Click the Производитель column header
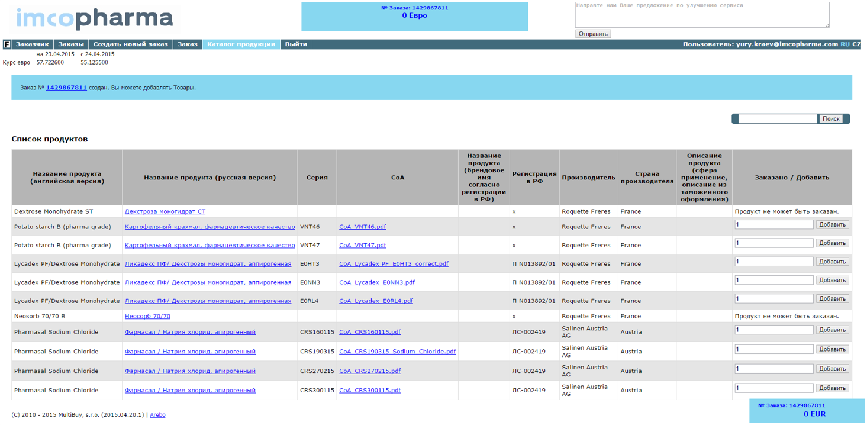Image resolution: width=867 pixels, height=425 pixels. [589, 178]
